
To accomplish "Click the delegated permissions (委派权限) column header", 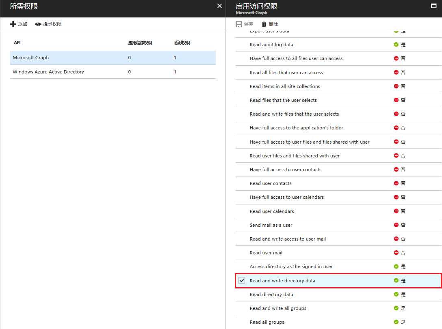I will (182, 43).
